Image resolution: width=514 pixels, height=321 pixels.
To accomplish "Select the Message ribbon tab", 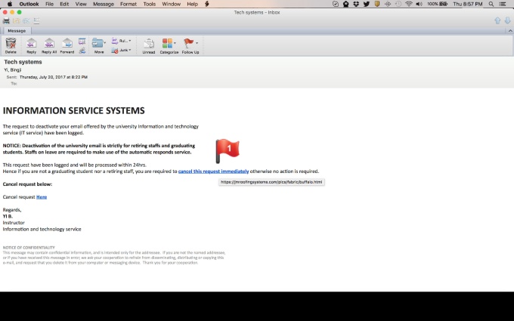I will pos(17,31).
